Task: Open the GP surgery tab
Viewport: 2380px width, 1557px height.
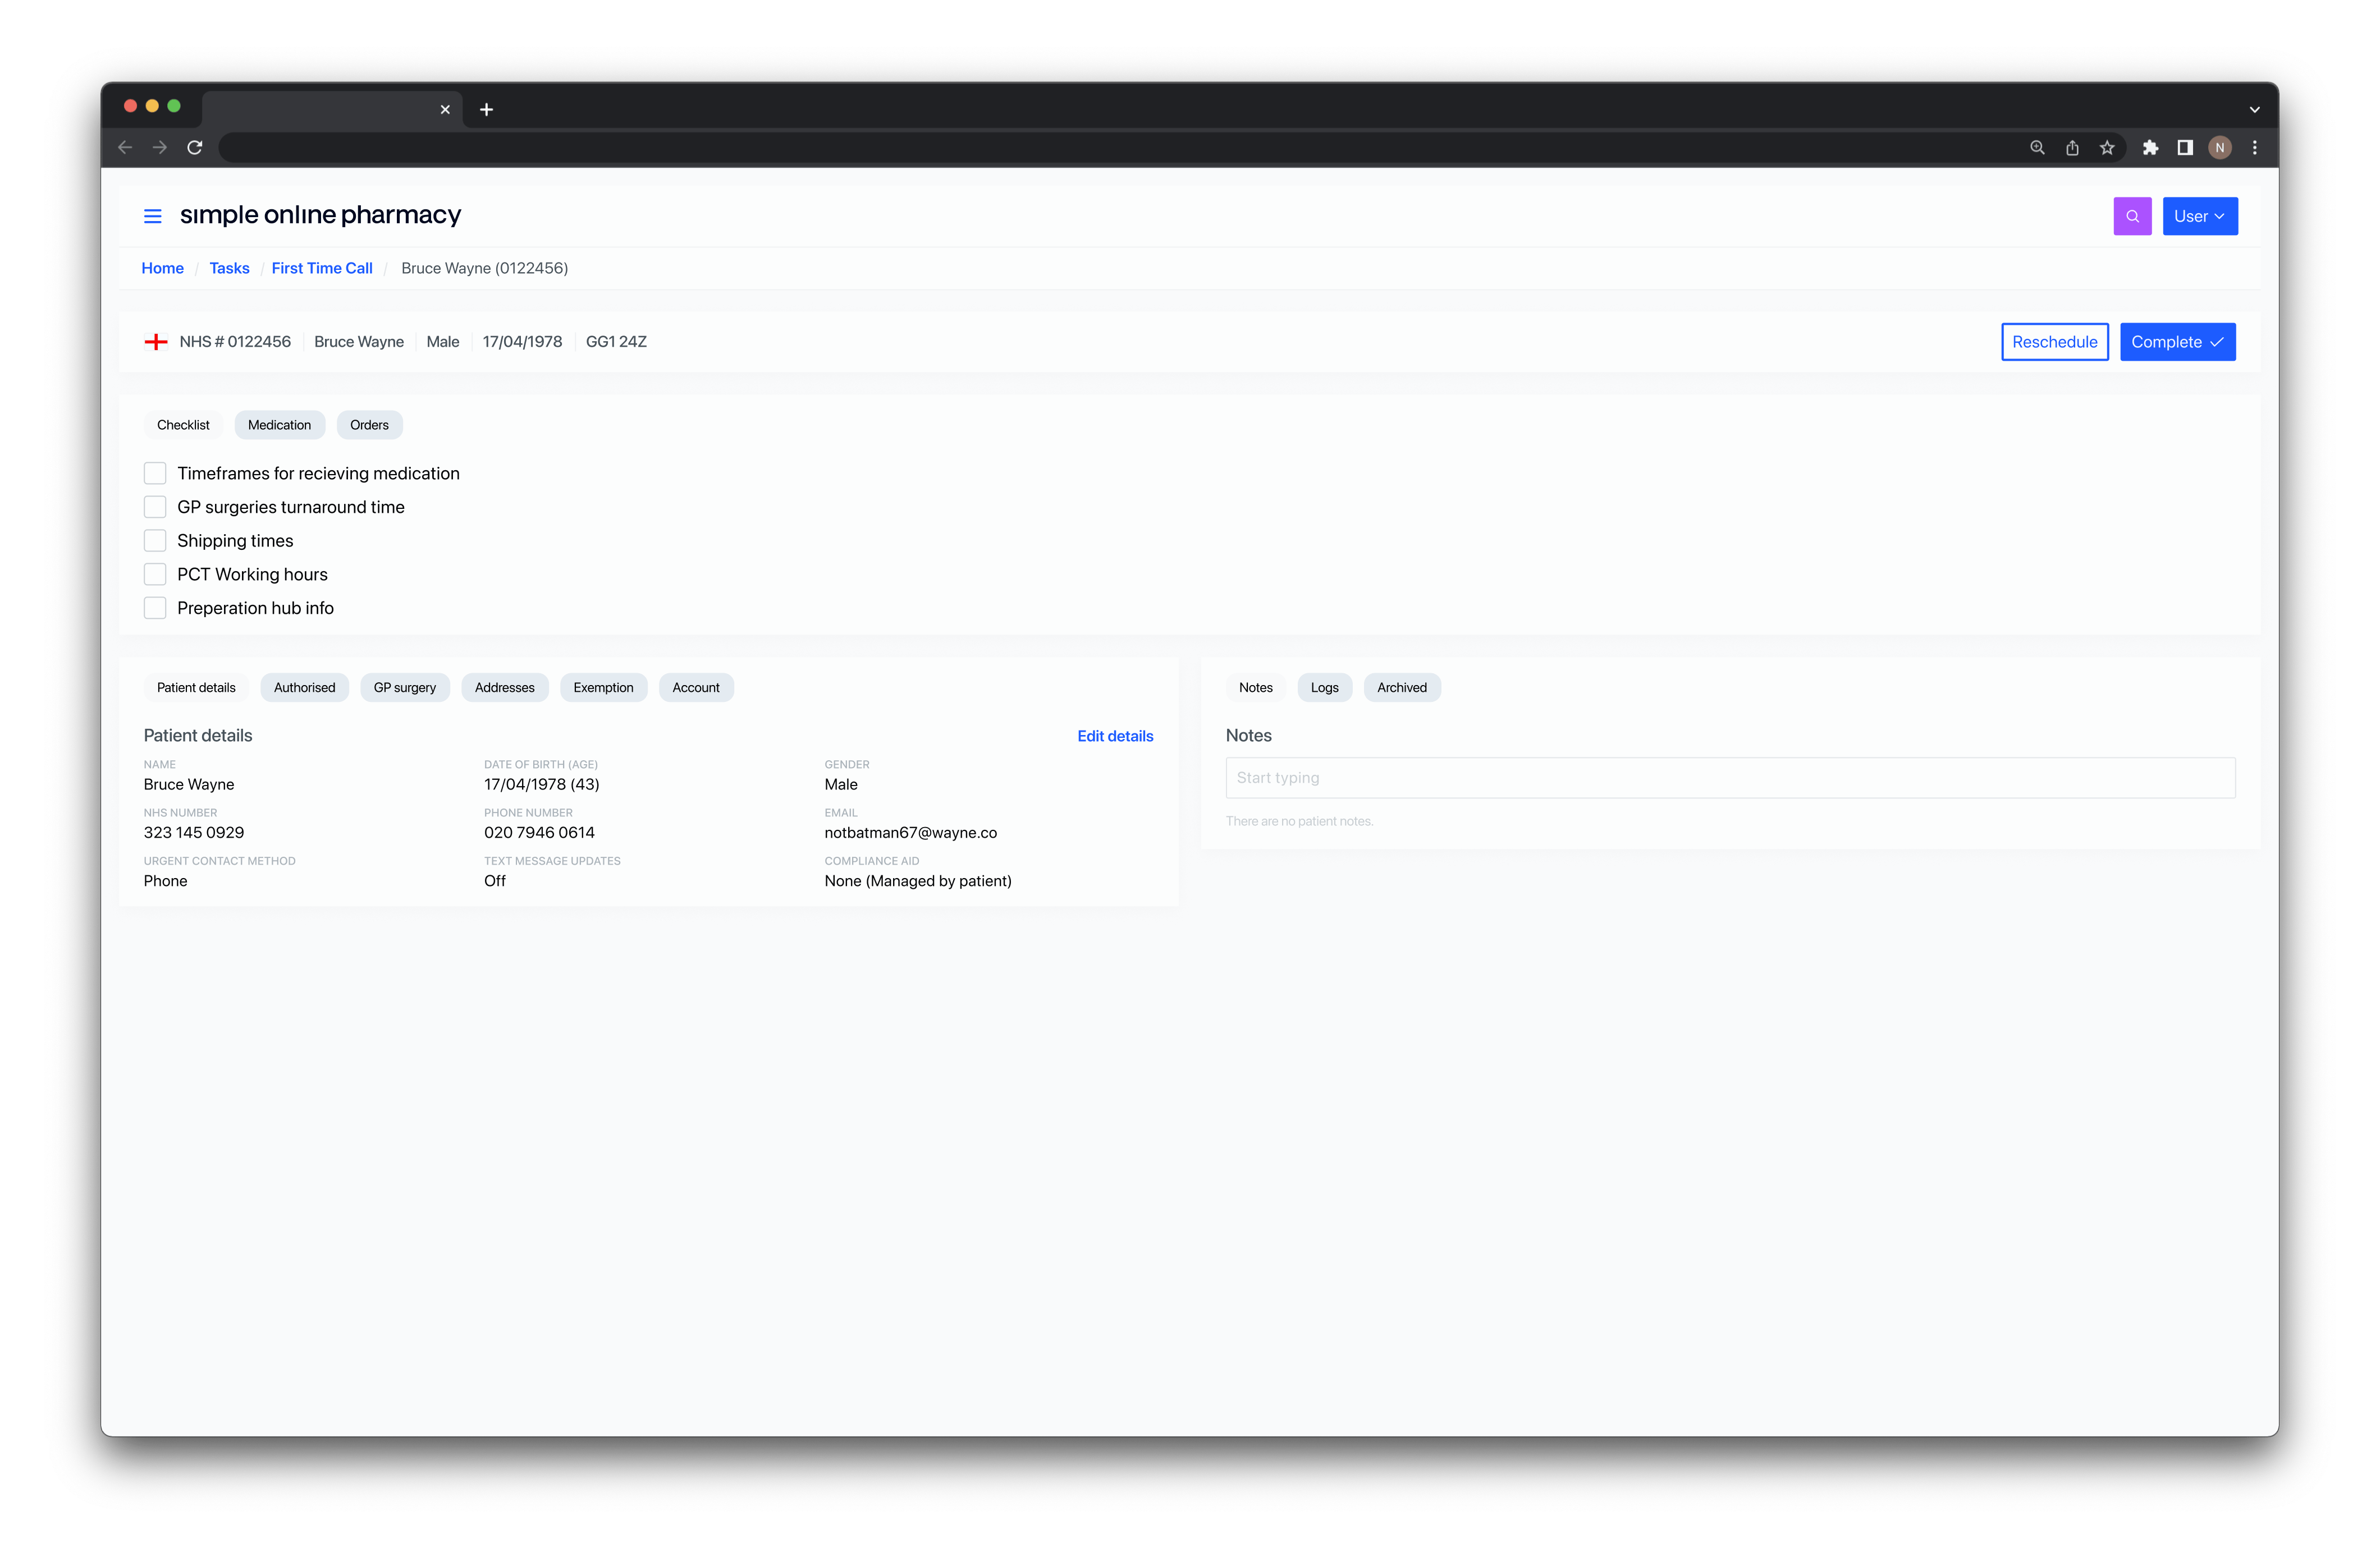Action: (x=404, y=687)
